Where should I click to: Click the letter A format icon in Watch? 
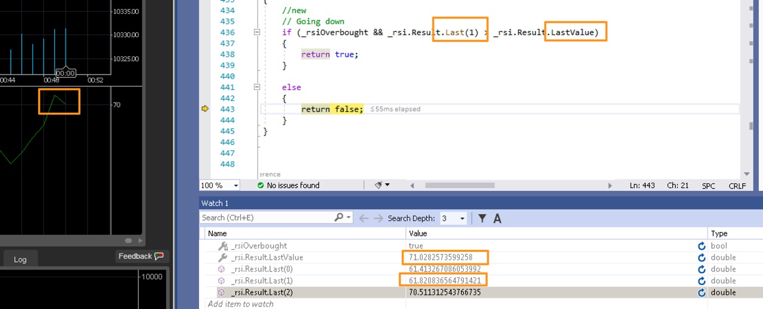coord(497,218)
